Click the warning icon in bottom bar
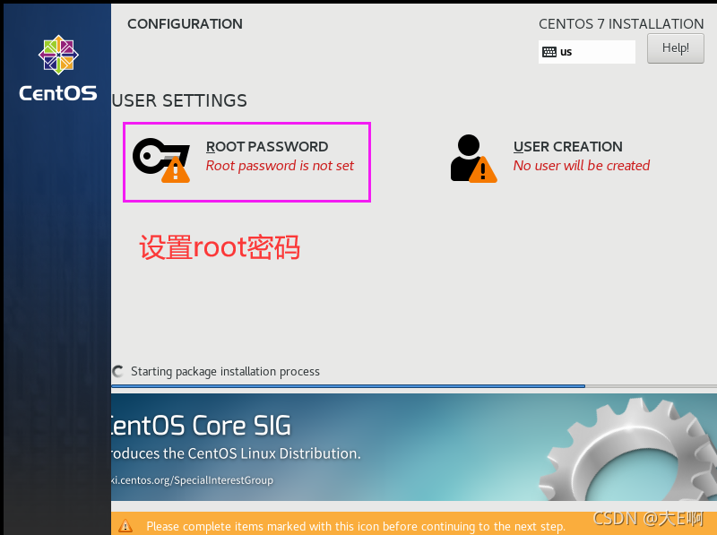The width and height of the screenshot is (717, 535). (125, 526)
